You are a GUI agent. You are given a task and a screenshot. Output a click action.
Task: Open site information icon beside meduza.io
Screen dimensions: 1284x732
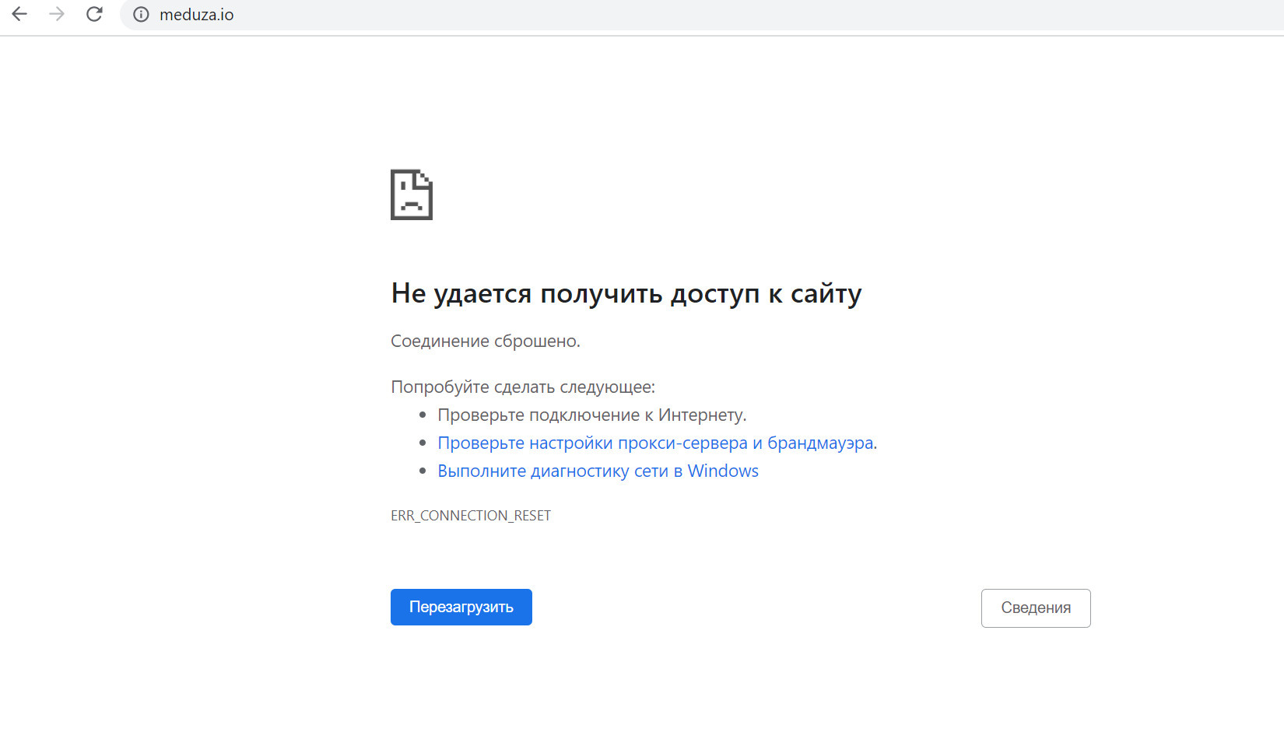point(141,15)
